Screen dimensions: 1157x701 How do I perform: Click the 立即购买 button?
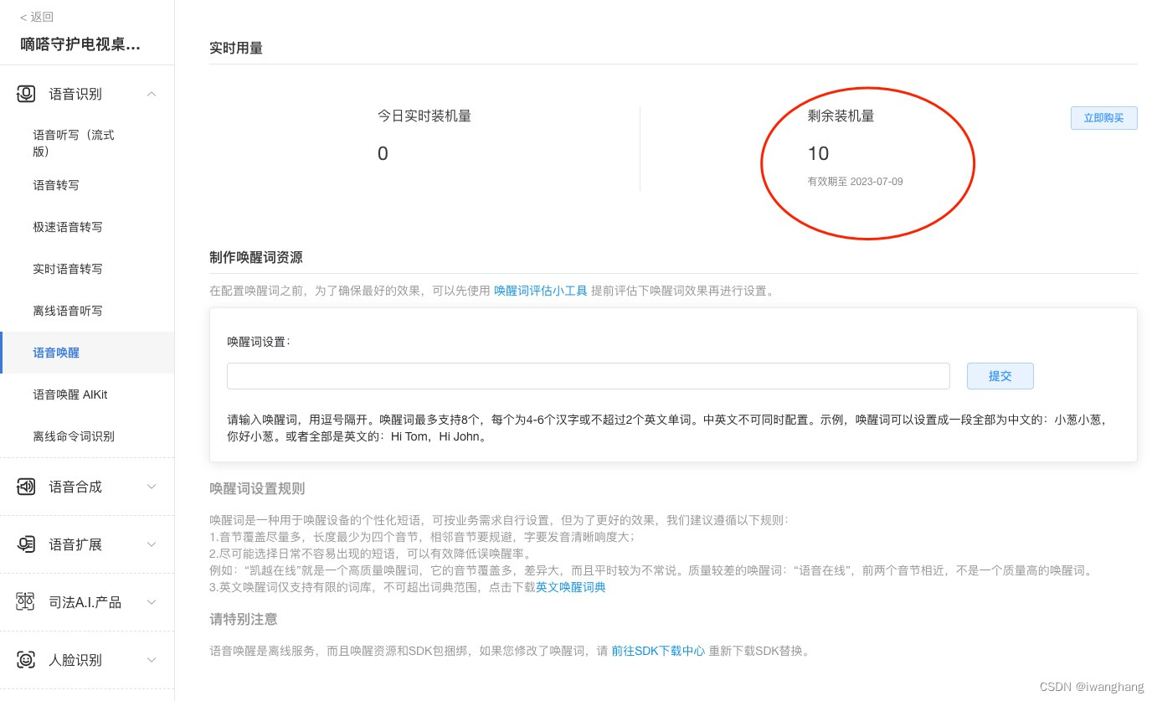point(1103,118)
